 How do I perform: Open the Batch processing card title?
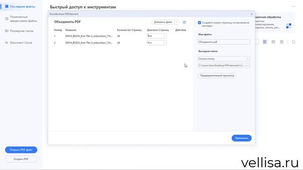click(x=268, y=17)
